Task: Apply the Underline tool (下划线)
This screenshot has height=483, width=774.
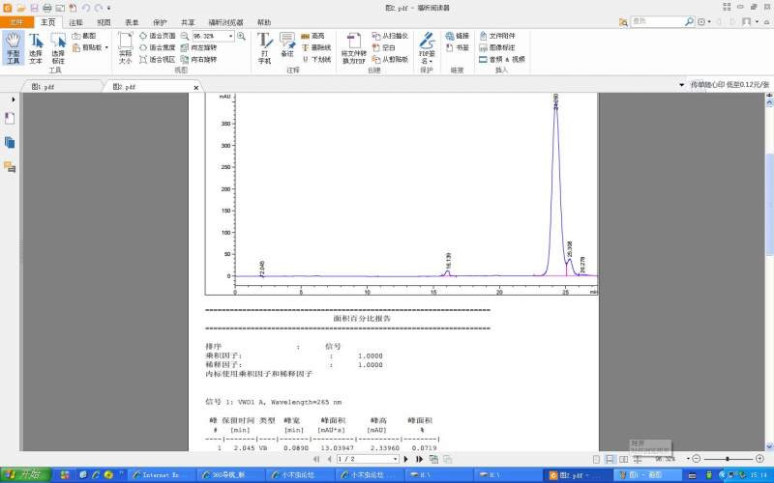Action: (316, 60)
